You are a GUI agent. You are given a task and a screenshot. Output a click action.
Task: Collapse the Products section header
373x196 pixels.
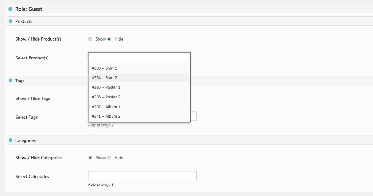(x=24, y=21)
